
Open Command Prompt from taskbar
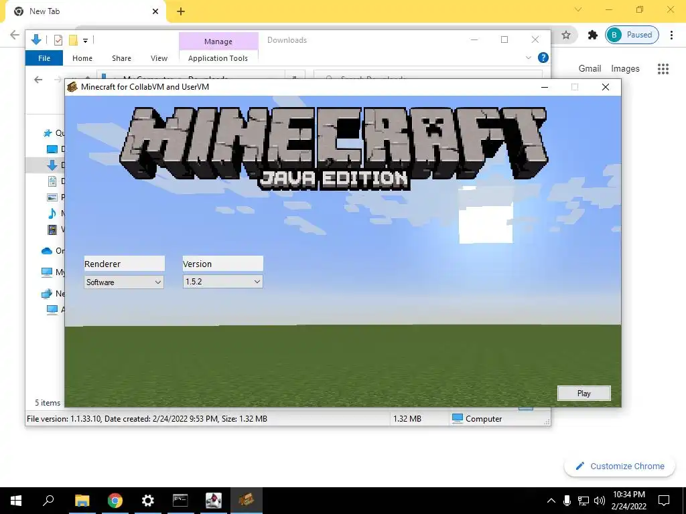tap(180, 501)
